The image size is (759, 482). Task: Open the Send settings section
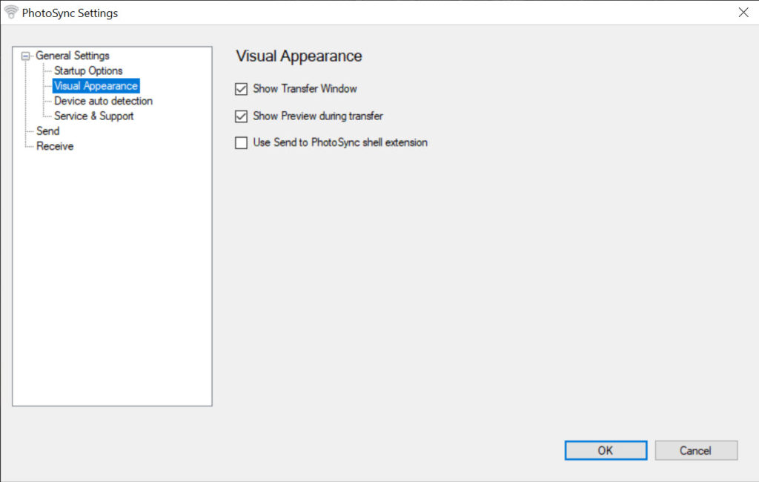click(x=48, y=131)
